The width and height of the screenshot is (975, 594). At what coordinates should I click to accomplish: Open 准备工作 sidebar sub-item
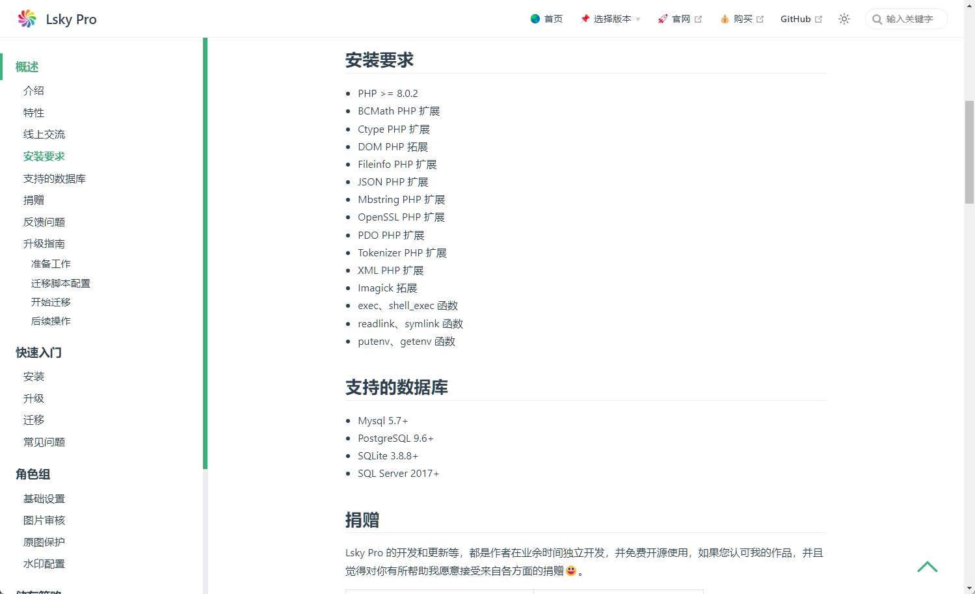click(x=51, y=263)
